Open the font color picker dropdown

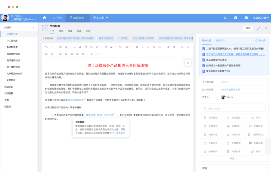(121, 47)
